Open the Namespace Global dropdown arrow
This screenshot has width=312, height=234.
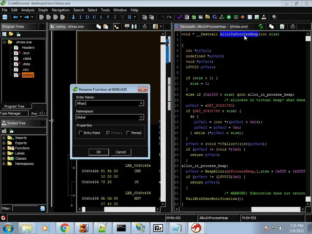[x=141, y=117]
